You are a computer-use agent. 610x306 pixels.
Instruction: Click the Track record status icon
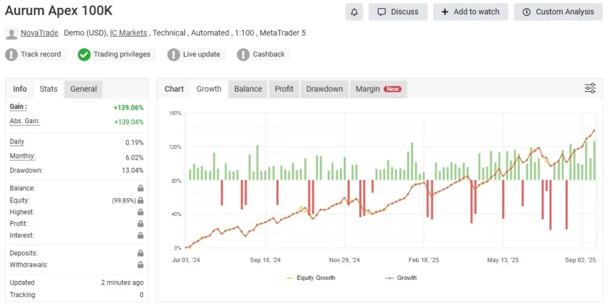[x=11, y=54]
